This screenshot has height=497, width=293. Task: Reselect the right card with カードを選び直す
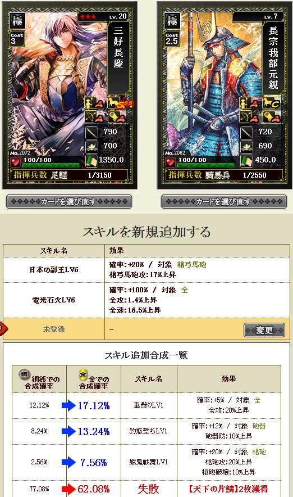(224, 202)
